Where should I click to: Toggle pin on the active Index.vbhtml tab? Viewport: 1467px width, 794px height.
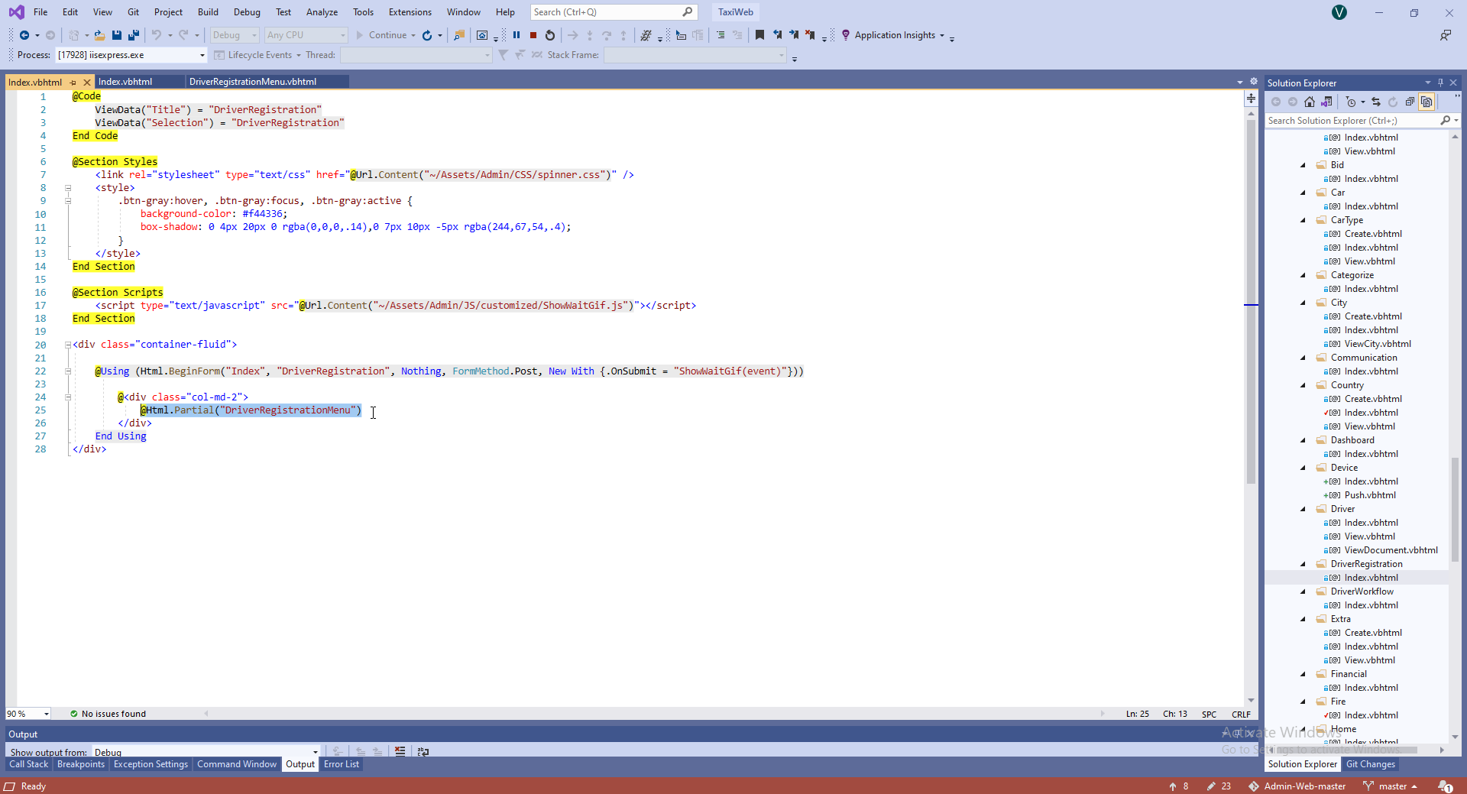click(73, 82)
